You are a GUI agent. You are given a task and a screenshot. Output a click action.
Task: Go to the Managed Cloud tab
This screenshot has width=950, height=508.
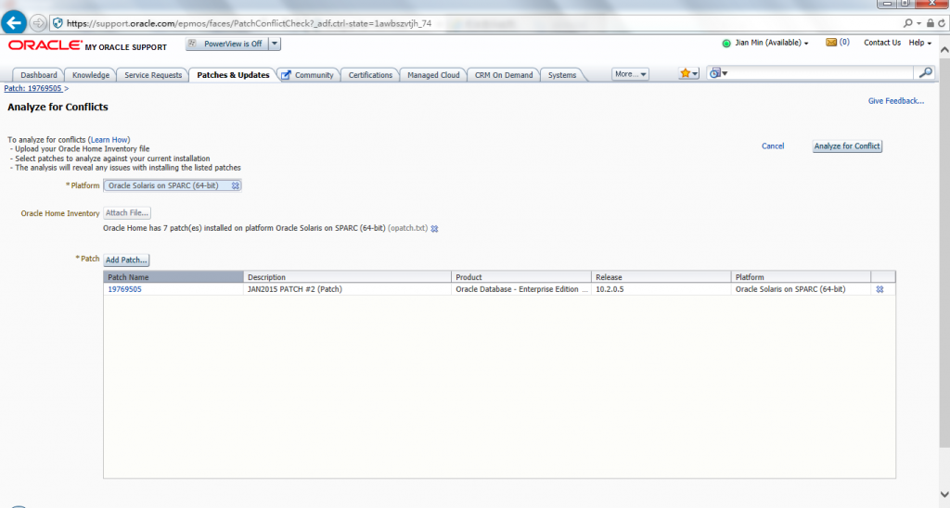tap(433, 75)
